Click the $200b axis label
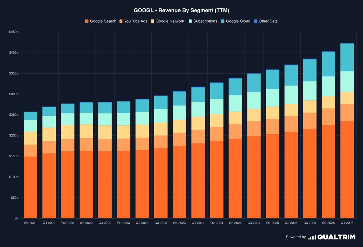The height and width of the screenshot is (247, 363). point(14,136)
